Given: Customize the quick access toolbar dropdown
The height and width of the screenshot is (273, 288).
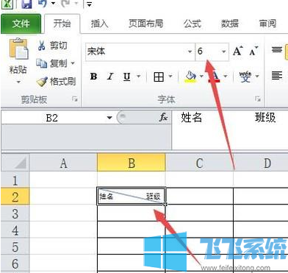Looking at the screenshot, I should pyautogui.click(x=89, y=4).
